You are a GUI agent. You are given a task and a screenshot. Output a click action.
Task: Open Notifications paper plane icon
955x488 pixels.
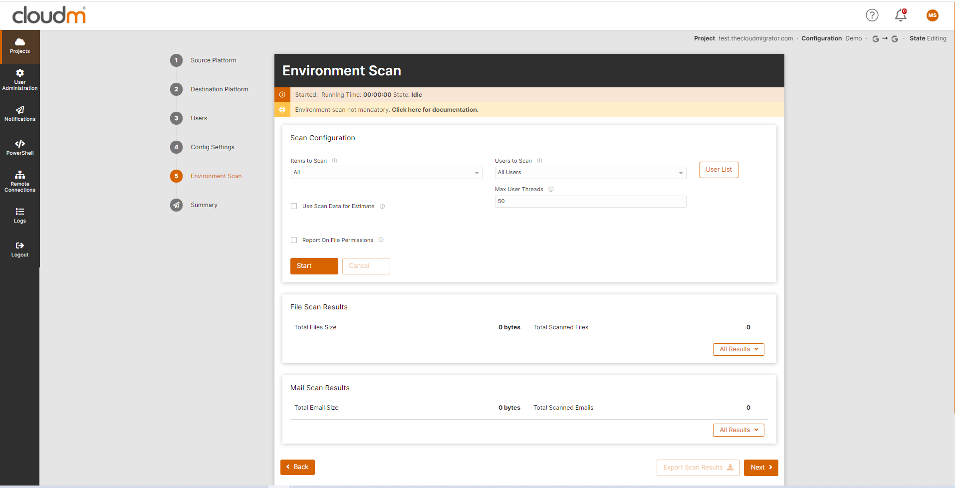(20, 110)
